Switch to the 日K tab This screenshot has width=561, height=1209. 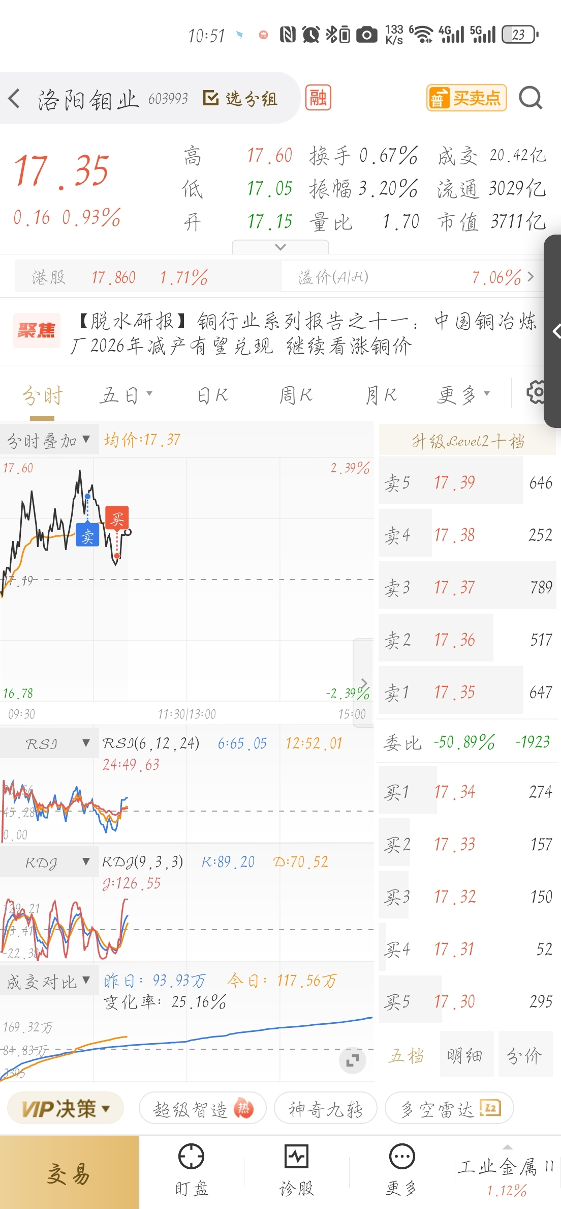click(x=212, y=395)
